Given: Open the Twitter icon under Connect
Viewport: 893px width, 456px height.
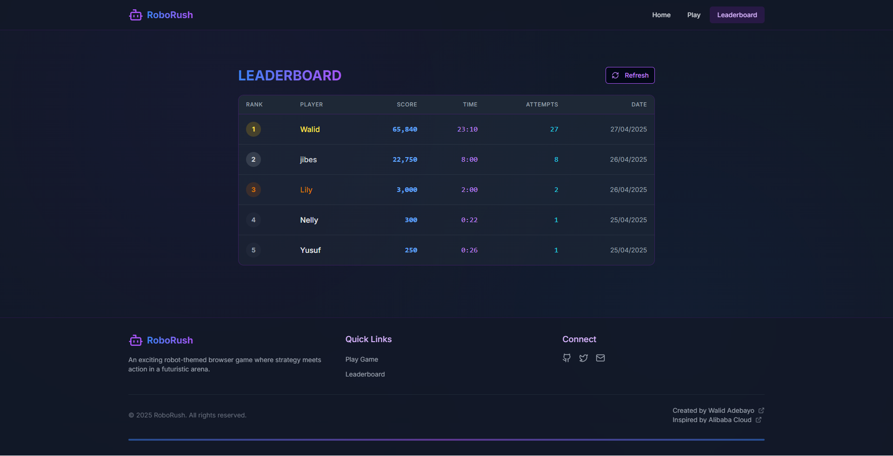Looking at the screenshot, I should click(x=583, y=358).
